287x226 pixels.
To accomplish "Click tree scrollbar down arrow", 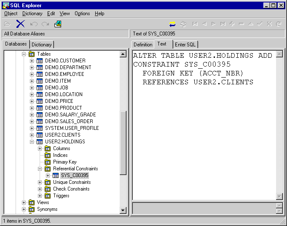I will [123, 210].
